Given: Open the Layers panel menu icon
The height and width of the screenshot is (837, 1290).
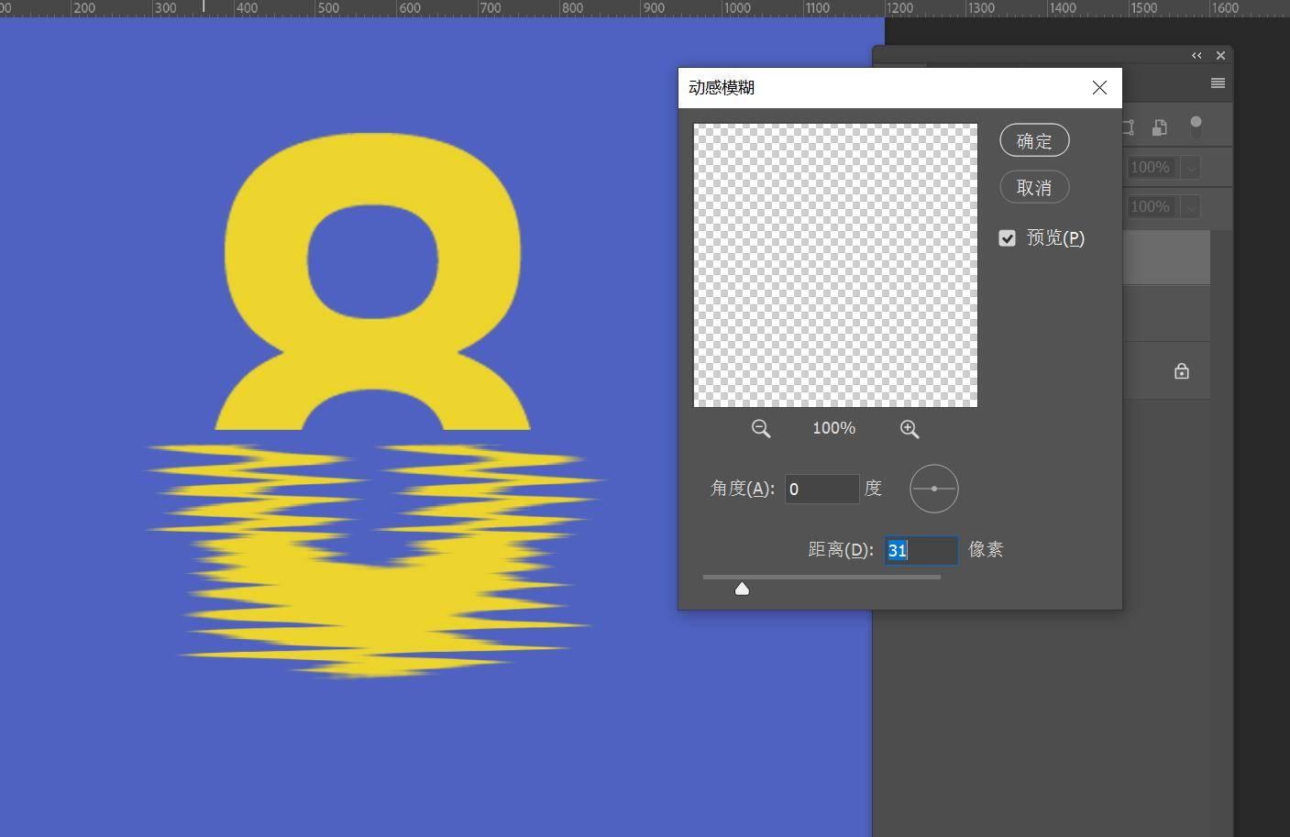Looking at the screenshot, I should [x=1218, y=83].
